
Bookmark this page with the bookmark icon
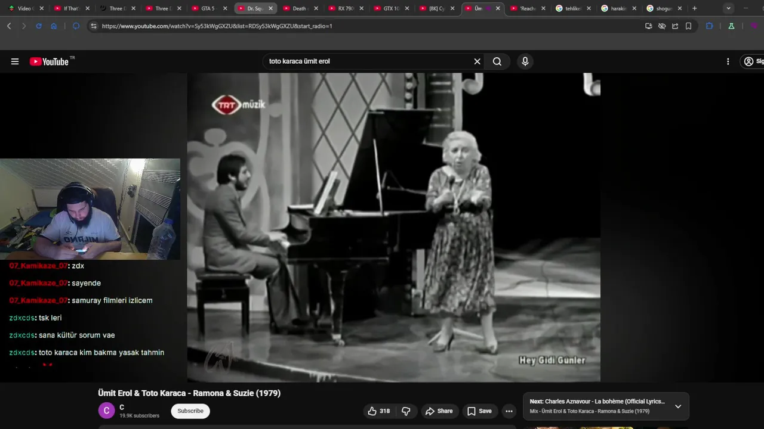pos(688,26)
